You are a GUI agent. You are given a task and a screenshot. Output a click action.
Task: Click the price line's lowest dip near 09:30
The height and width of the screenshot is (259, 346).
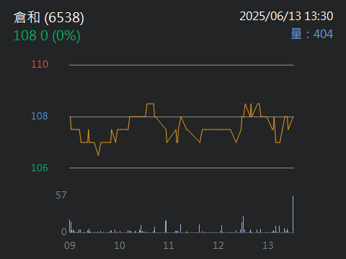(98, 155)
